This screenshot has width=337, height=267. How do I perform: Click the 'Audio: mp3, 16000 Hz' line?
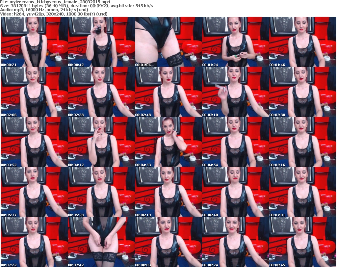click(x=44, y=10)
